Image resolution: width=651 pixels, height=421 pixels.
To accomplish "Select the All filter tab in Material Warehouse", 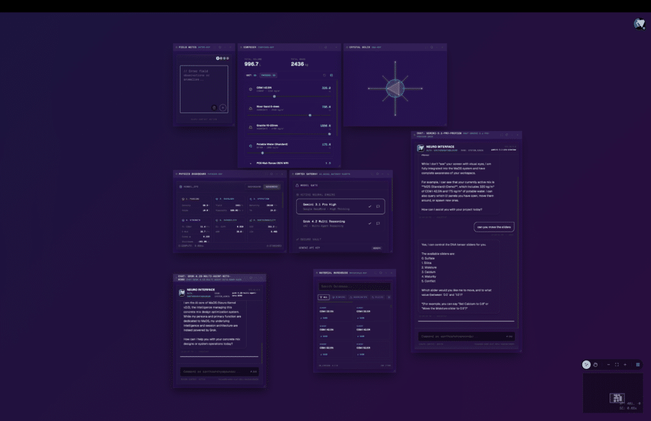I will [323, 297].
